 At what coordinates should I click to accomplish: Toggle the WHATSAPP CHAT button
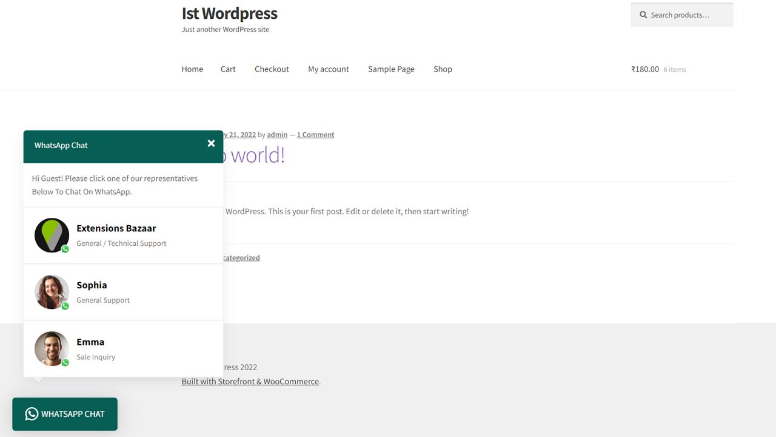click(65, 414)
